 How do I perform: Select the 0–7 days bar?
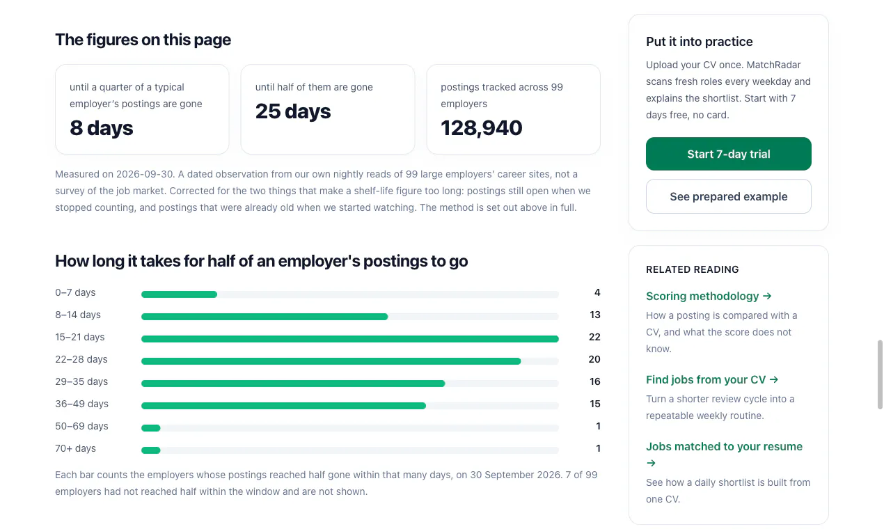click(x=350, y=294)
